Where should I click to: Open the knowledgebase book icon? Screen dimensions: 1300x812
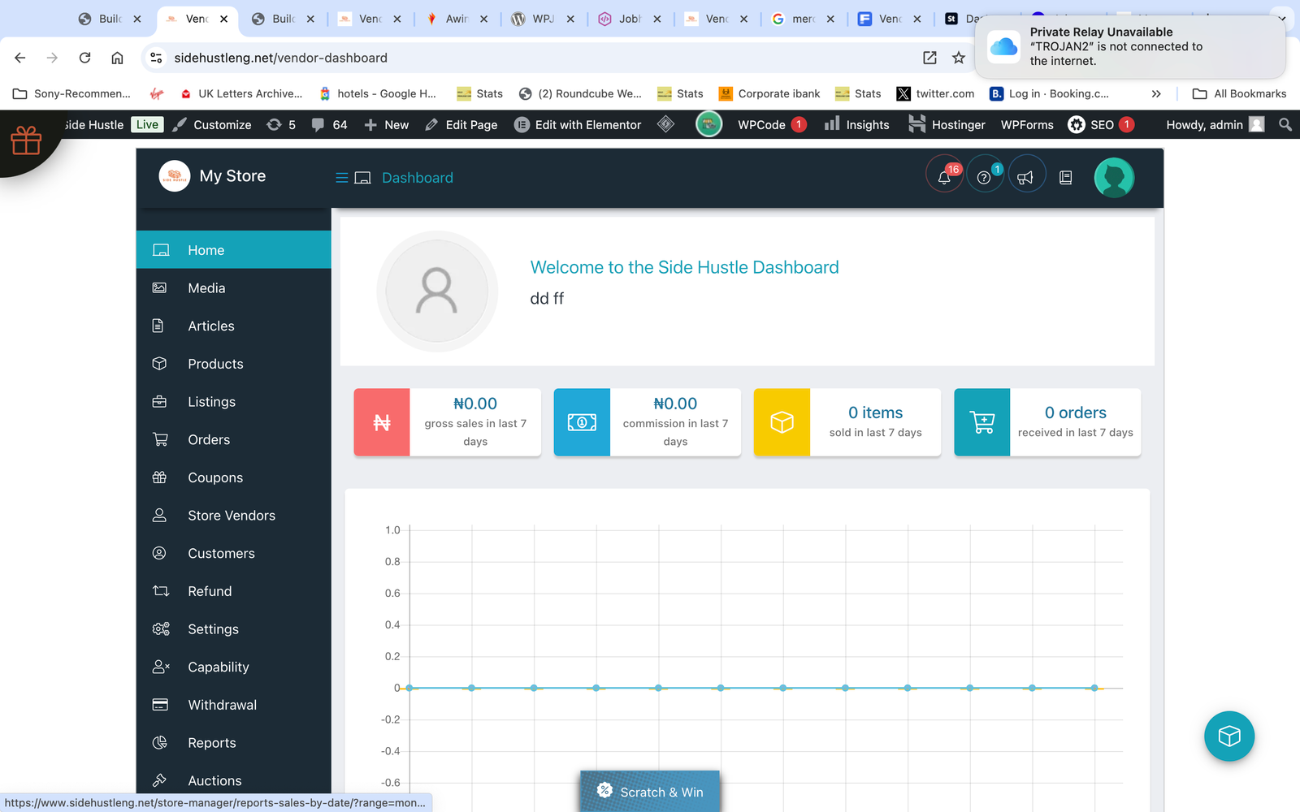1066,177
